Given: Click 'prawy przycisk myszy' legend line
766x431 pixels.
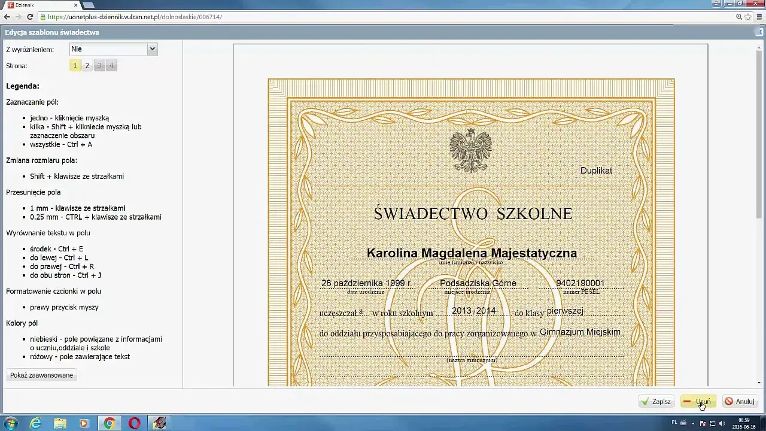Looking at the screenshot, I should pos(64,307).
